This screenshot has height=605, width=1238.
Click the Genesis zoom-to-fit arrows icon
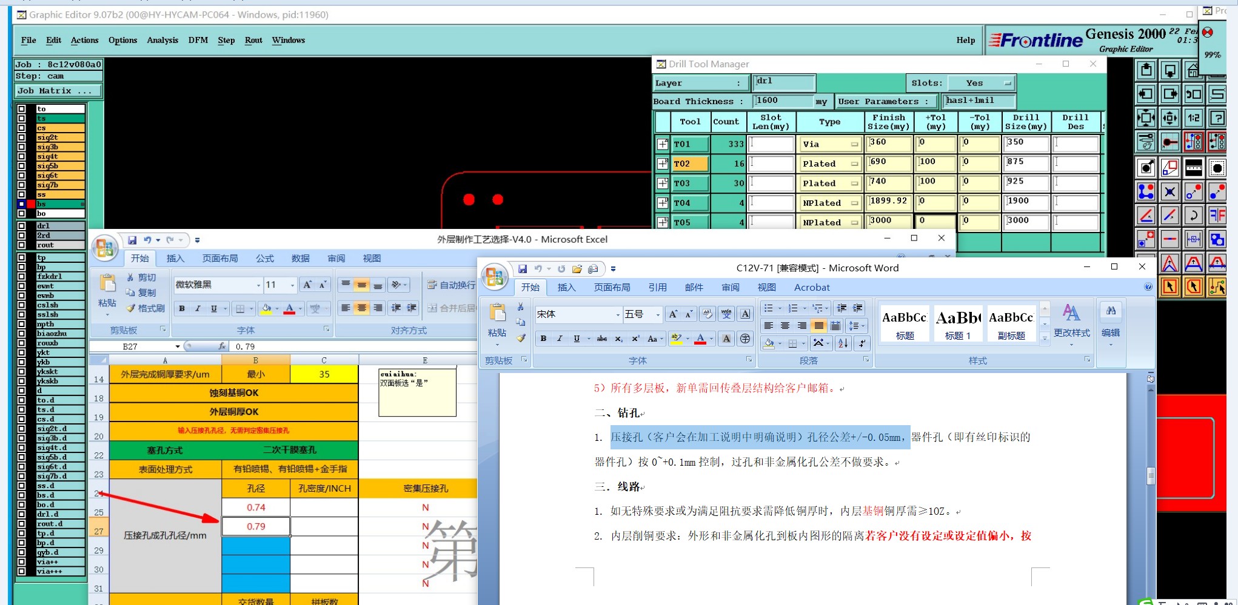click(x=1146, y=118)
